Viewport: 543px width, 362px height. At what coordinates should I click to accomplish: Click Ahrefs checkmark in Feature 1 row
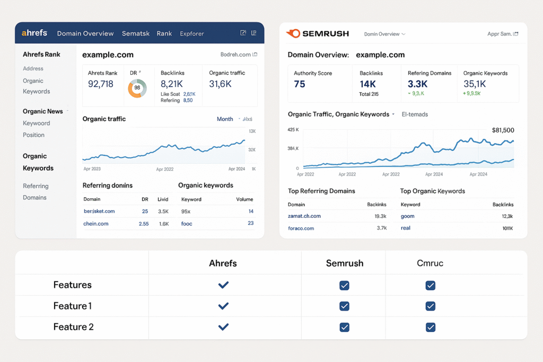(223, 306)
